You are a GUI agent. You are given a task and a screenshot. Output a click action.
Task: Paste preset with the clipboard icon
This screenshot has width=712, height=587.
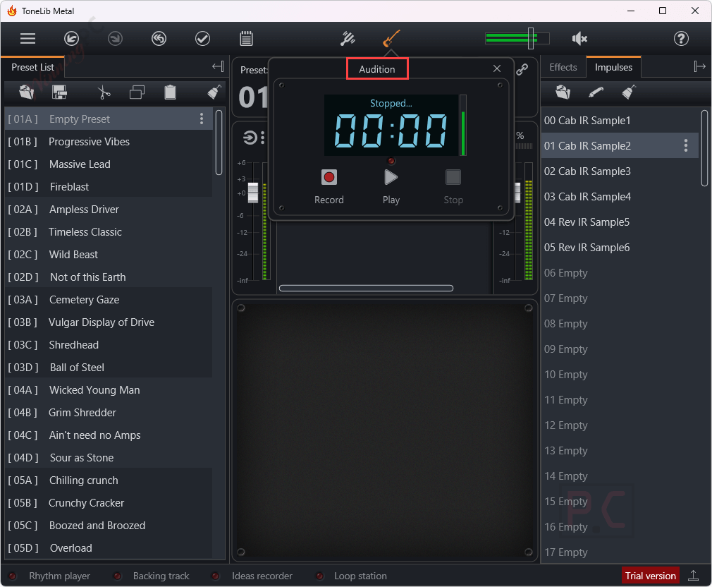pyautogui.click(x=171, y=92)
